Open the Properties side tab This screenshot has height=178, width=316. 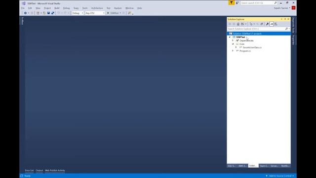[x=293, y=40]
